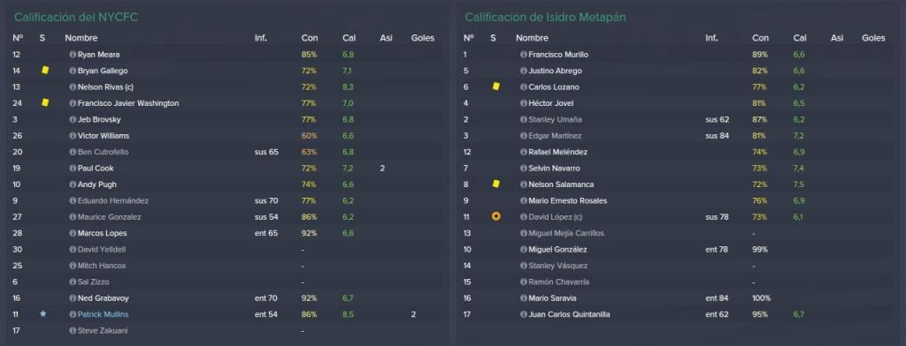Click Carlos Lozano's yellow card icon
Image resolution: width=906 pixels, height=346 pixels.
(x=495, y=86)
